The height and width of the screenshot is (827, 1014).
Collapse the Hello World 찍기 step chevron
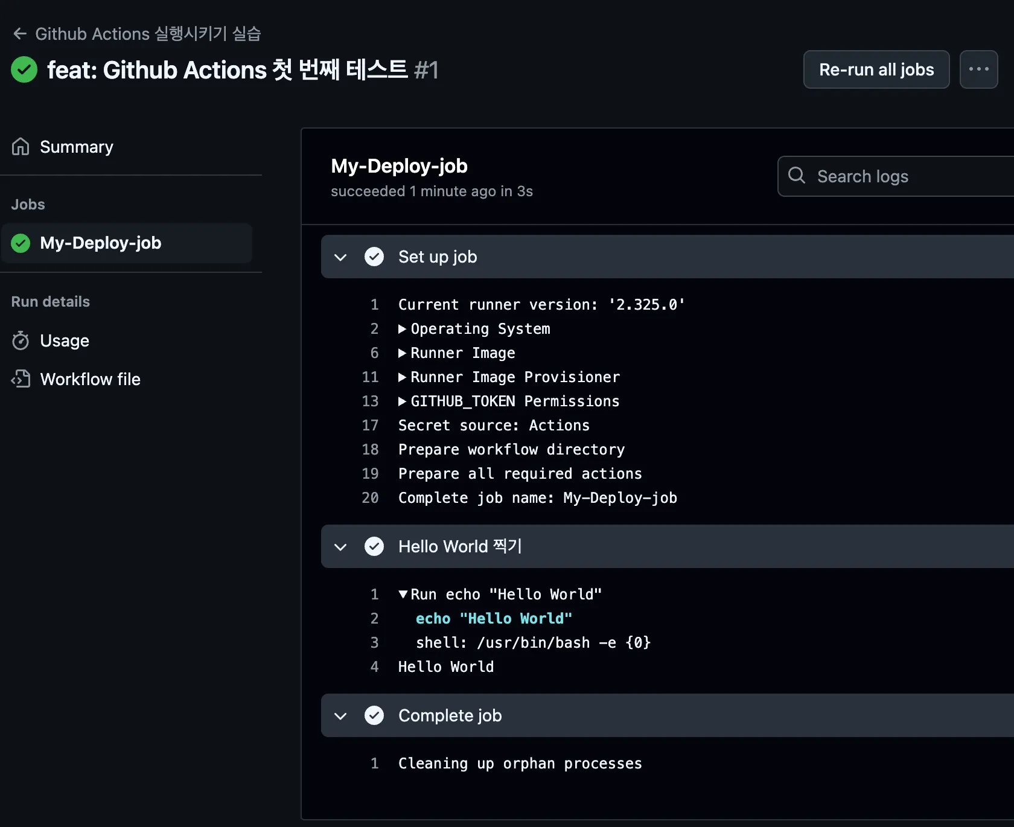point(340,547)
